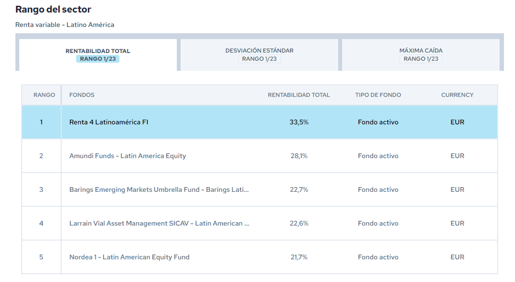Viewport: 515px width, 282px height.
Task: Select the Máxima Caída tab
Action: (421, 54)
